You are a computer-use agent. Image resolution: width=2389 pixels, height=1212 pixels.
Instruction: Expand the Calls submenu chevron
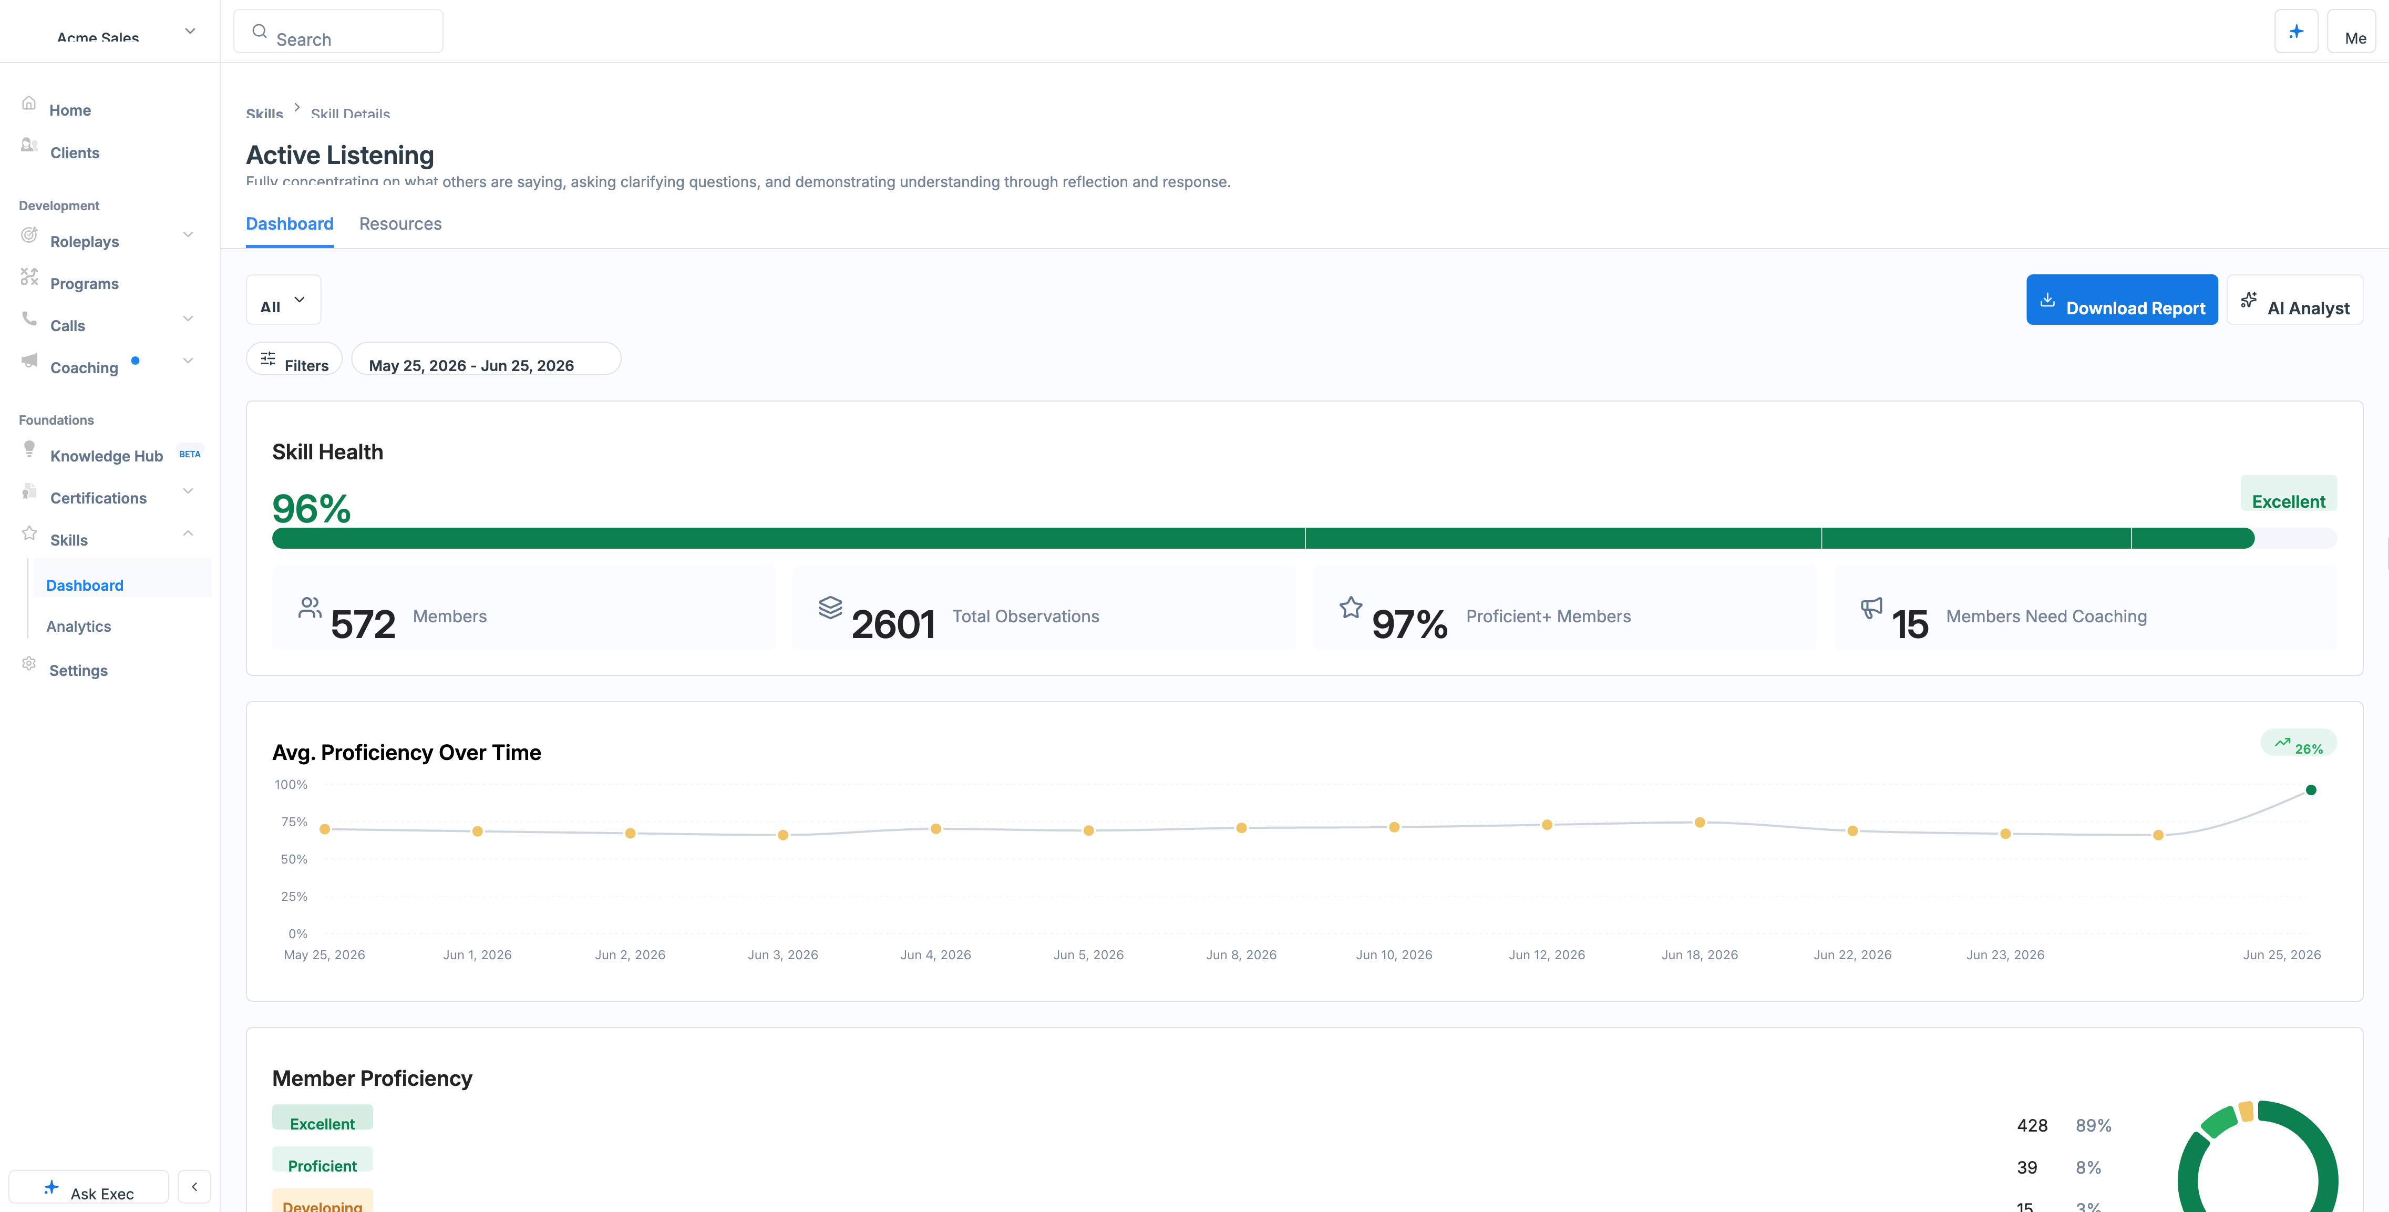(188, 318)
